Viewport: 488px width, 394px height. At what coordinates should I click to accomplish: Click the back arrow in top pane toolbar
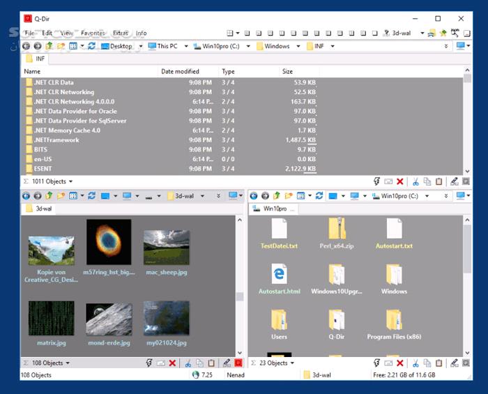pyautogui.click(x=26, y=46)
